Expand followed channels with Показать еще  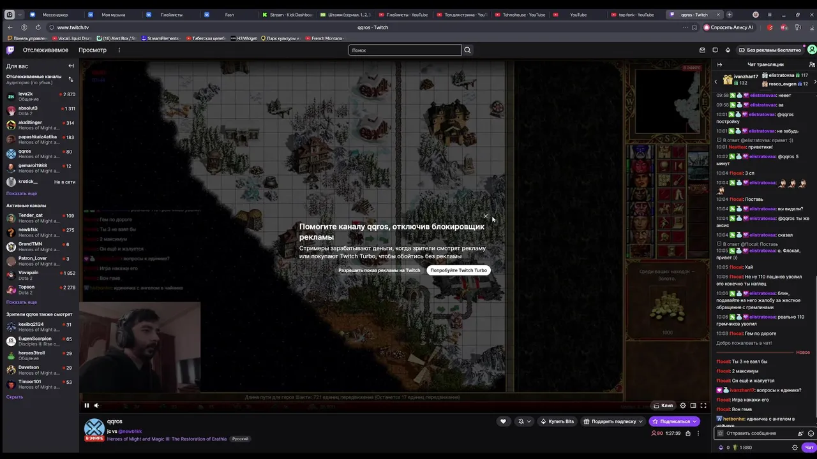pos(22,193)
